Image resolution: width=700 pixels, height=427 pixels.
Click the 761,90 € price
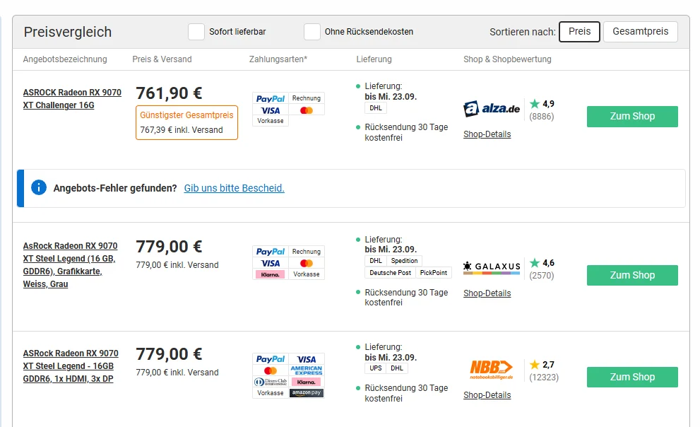(x=170, y=93)
